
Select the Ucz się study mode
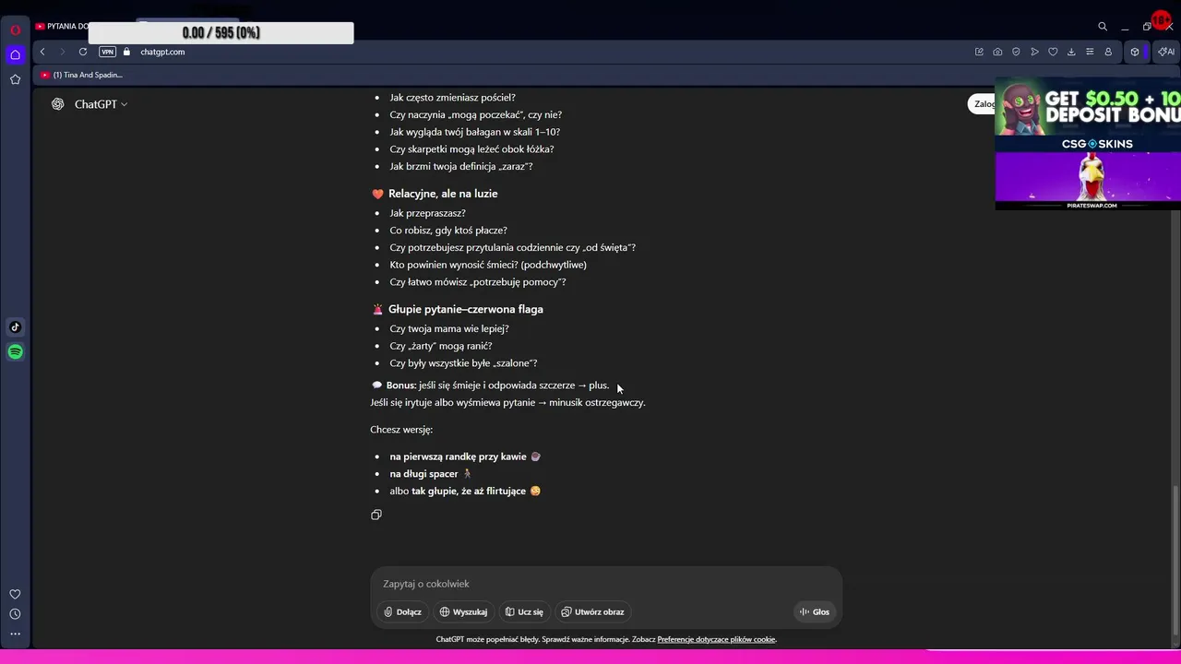pyautogui.click(x=524, y=611)
